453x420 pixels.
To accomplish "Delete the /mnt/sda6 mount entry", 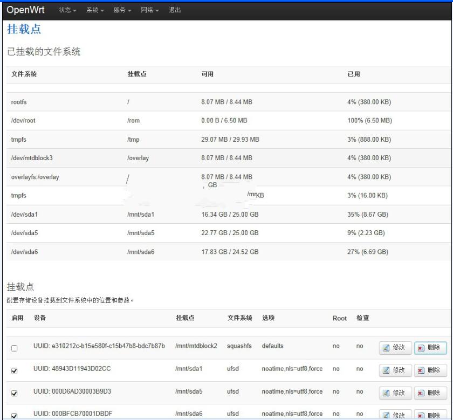I will pos(430,415).
